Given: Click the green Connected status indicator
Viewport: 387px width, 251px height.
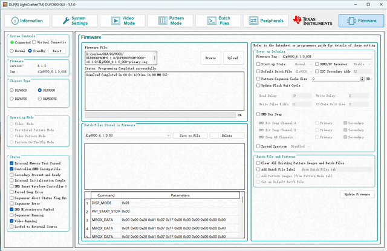Looking at the screenshot, I should pyautogui.click(x=12, y=42).
